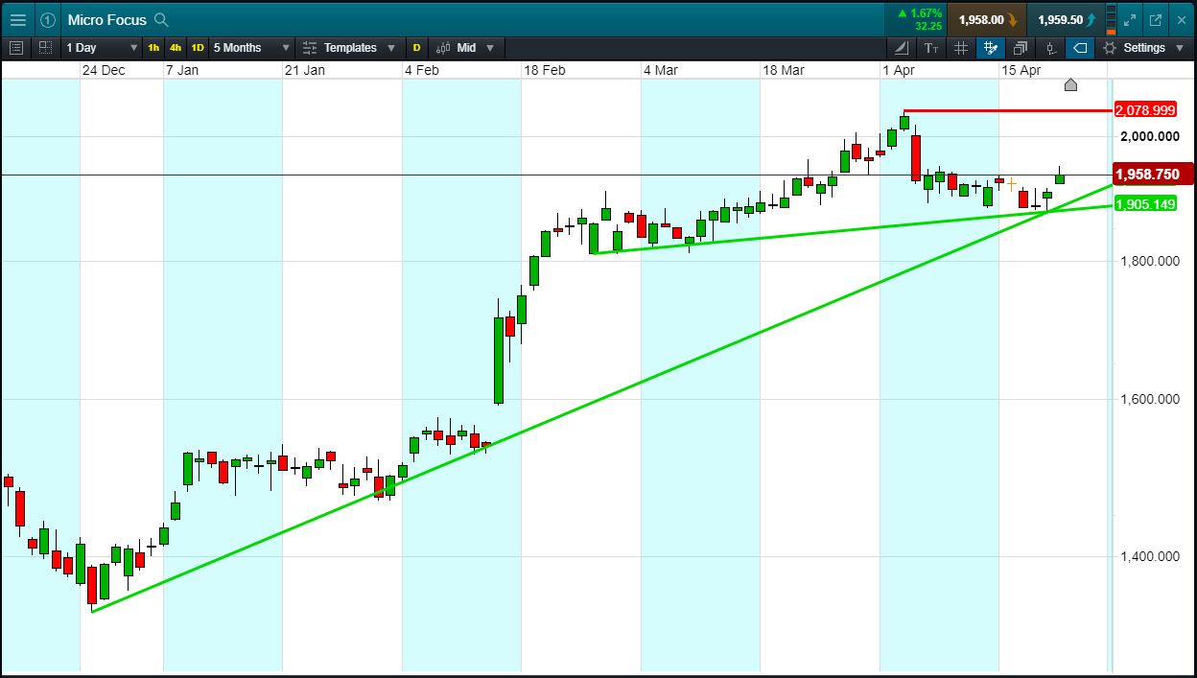This screenshot has height=678, width=1197.
Task: Click the grey marker below 15 Apr
Action: click(1071, 85)
